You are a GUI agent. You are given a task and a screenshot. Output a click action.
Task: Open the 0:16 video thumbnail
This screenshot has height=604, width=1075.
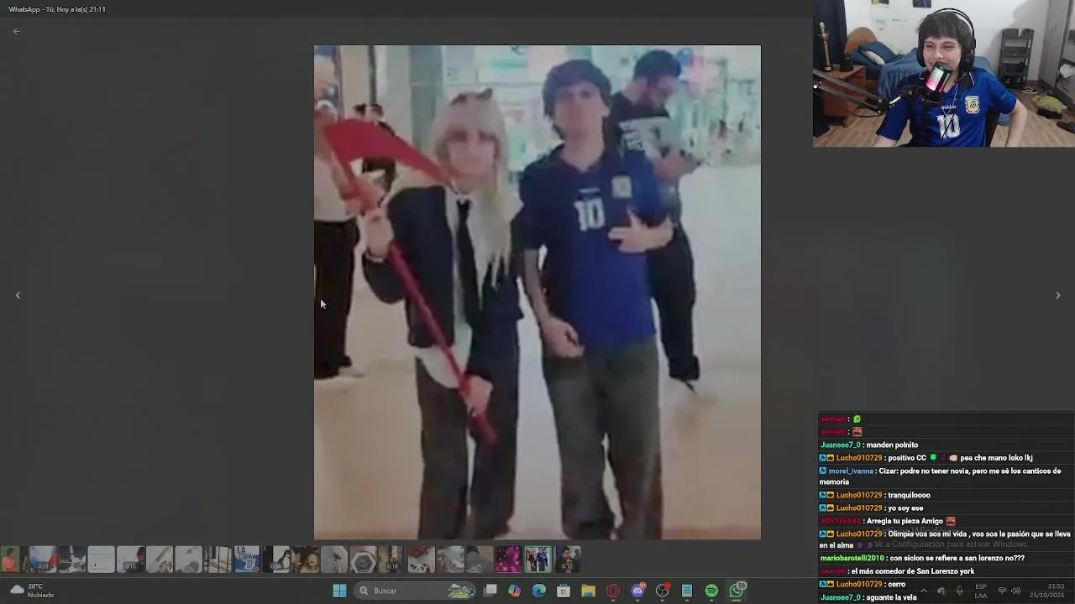pos(391,560)
